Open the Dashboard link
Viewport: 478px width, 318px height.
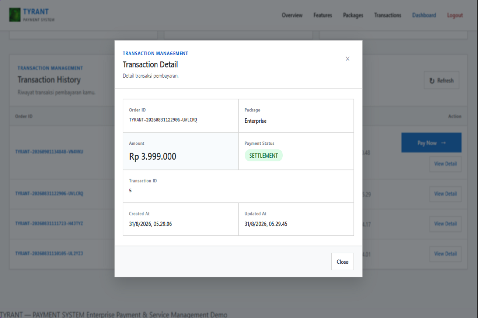point(424,15)
